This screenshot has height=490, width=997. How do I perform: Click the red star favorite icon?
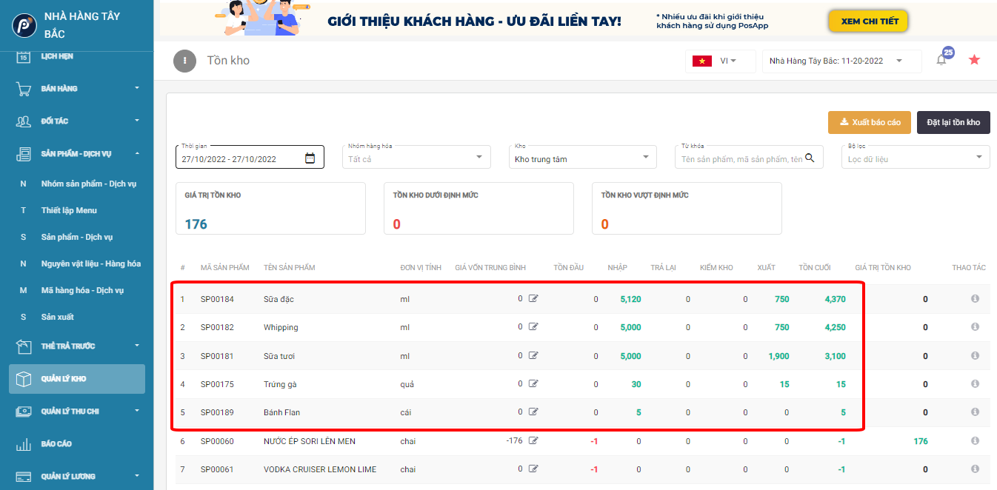click(974, 60)
